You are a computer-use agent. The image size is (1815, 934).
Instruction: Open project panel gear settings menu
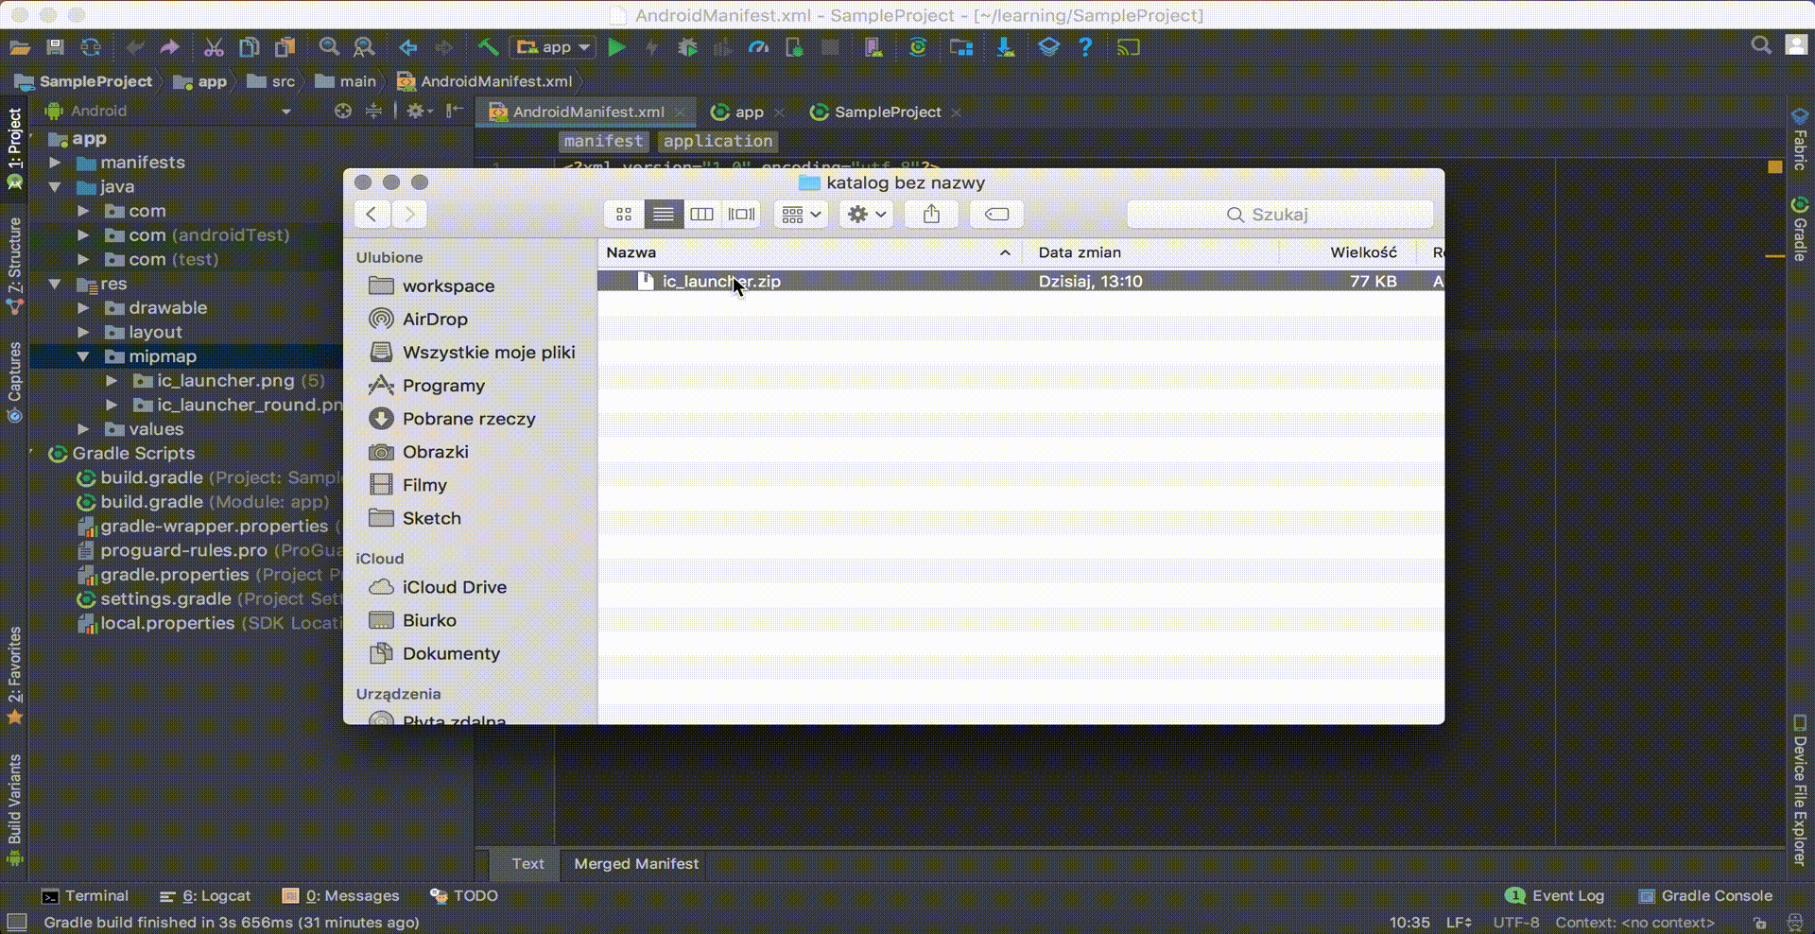point(418,111)
